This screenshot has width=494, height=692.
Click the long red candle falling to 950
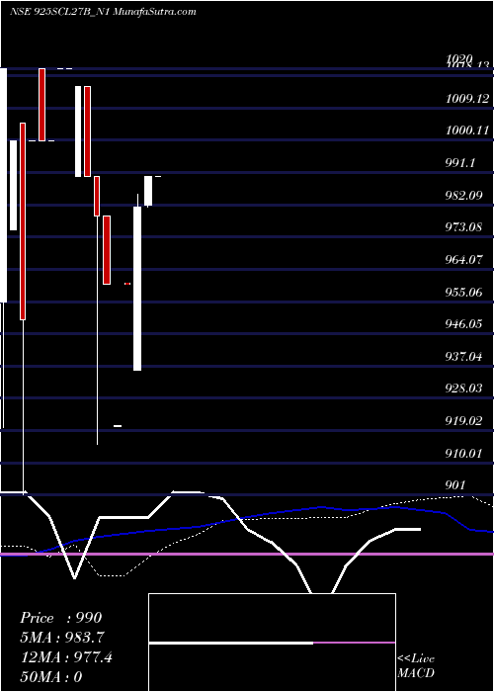(x=23, y=221)
